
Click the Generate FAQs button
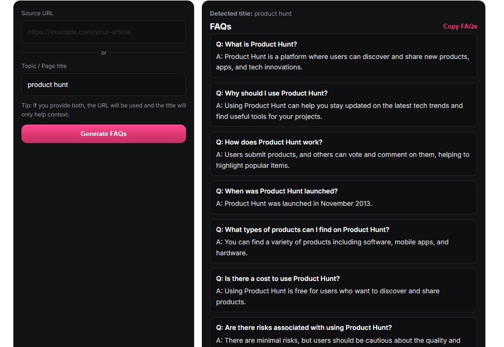click(x=103, y=134)
